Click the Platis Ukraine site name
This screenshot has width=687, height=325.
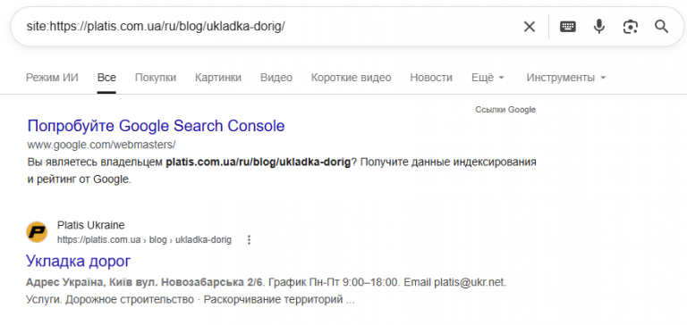pyautogui.click(x=90, y=225)
